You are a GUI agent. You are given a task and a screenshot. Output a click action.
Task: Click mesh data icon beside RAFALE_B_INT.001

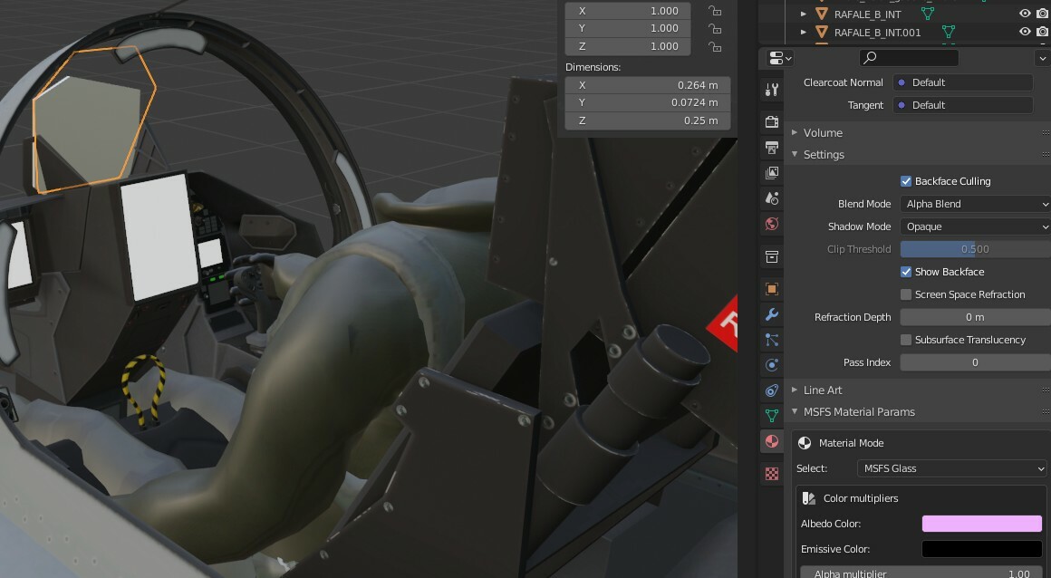tap(948, 32)
